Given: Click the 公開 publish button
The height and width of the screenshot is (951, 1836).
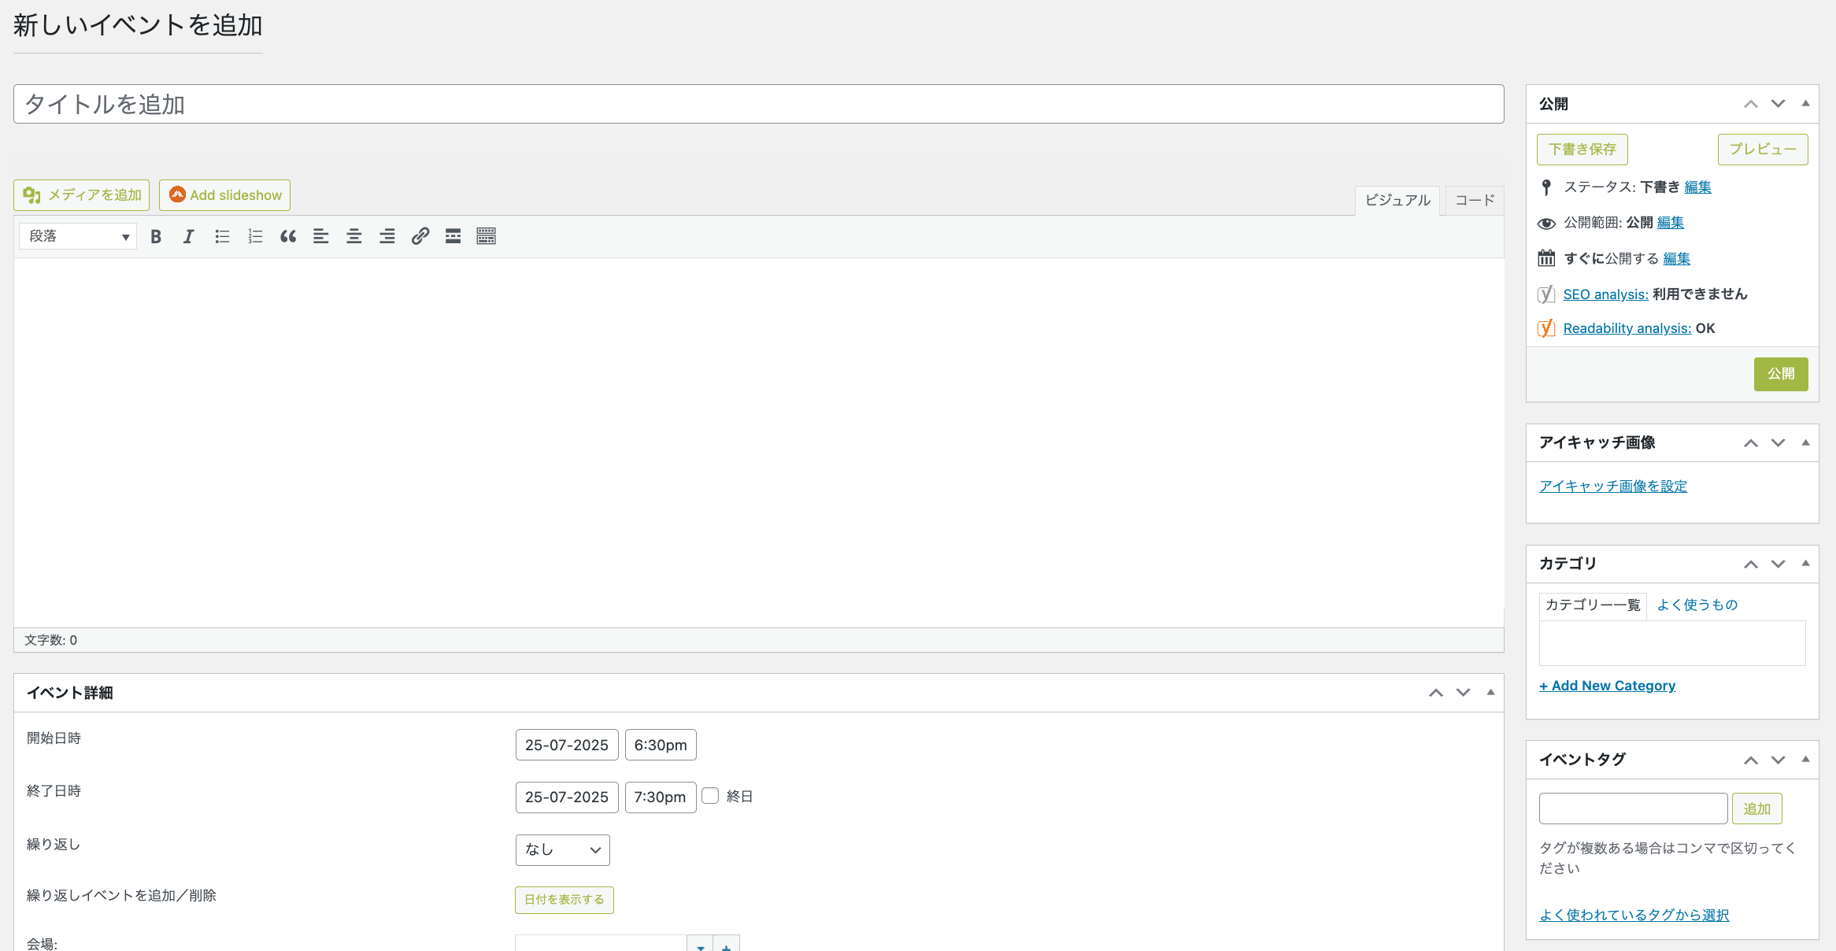Looking at the screenshot, I should [1780, 374].
